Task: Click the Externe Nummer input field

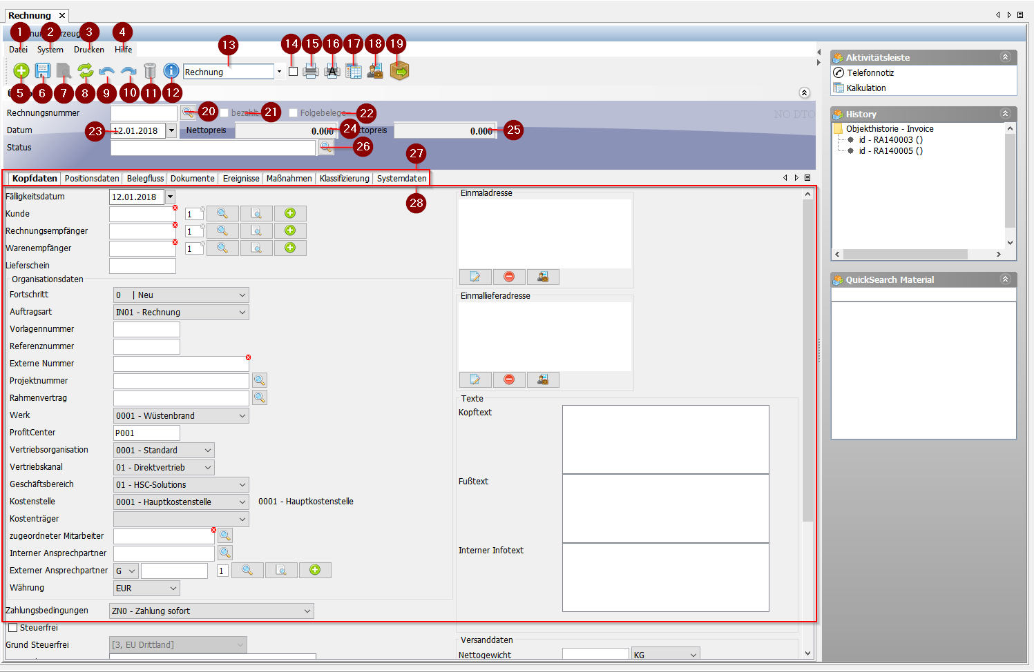Action: pos(180,364)
